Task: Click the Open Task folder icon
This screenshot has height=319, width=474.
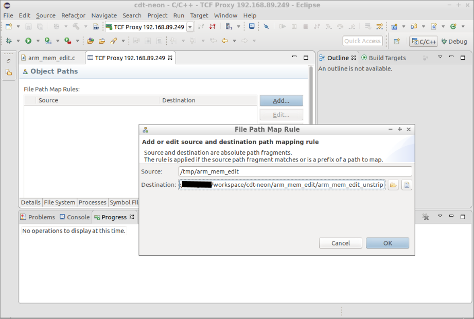Action: point(102,41)
